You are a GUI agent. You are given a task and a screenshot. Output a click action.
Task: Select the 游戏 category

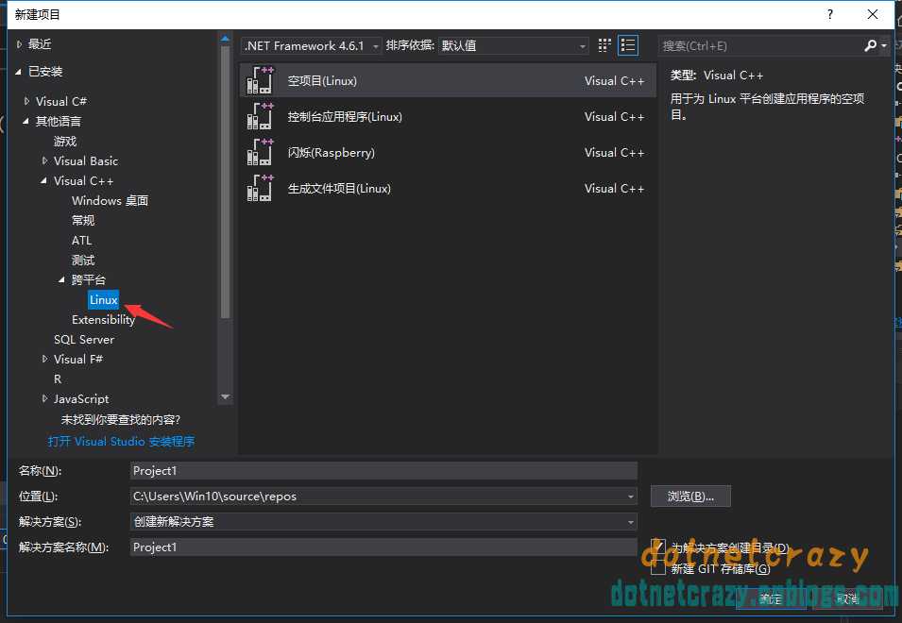pos(65,142)
